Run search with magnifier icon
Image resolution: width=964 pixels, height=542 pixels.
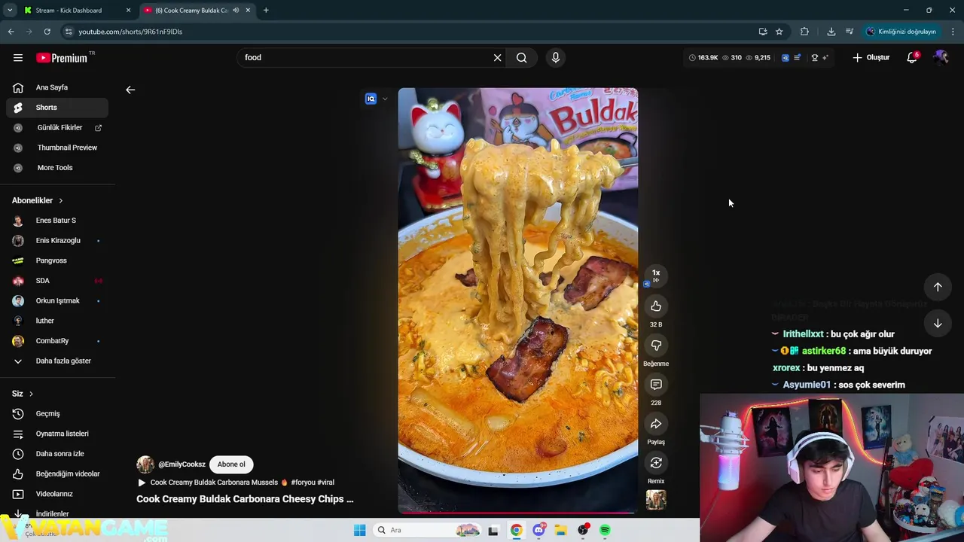[x=521, y=58]
